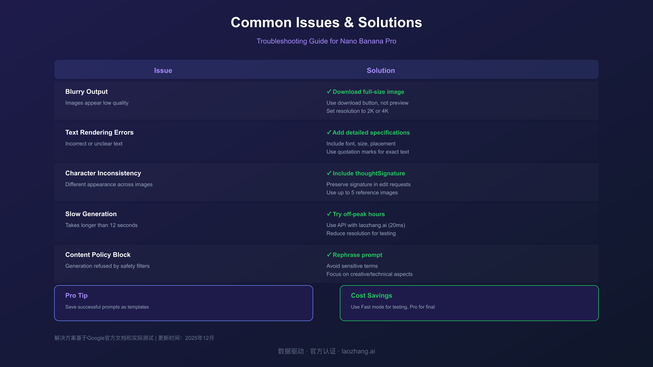Image resolution: width=653 pixels, height=367 pixels.
Task: Click the 'Text Rendering Errors' issue title
Action: [100, 132]
